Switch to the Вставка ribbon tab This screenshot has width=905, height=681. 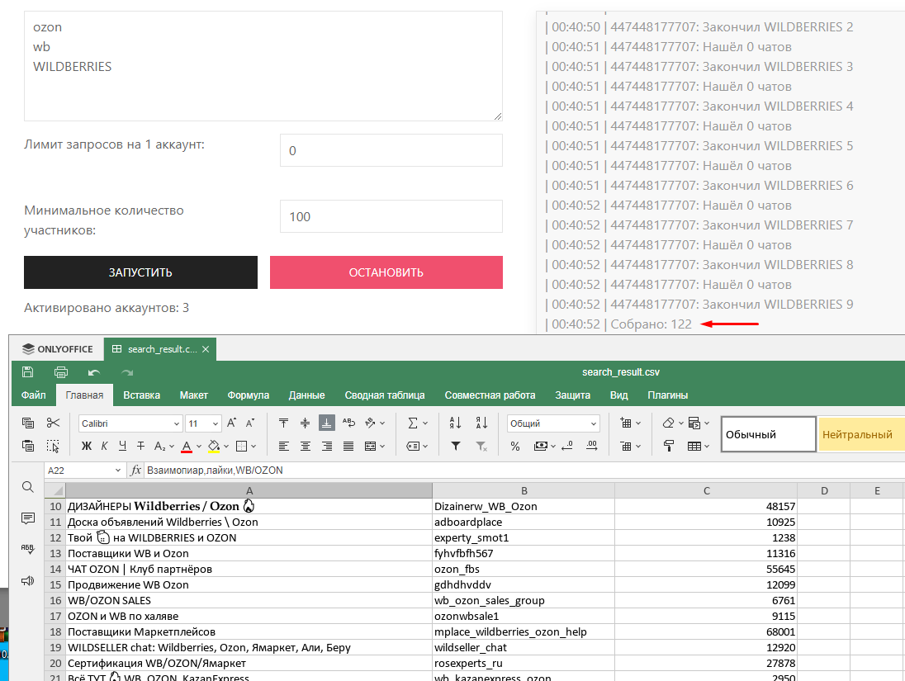(x=141, y=395)
